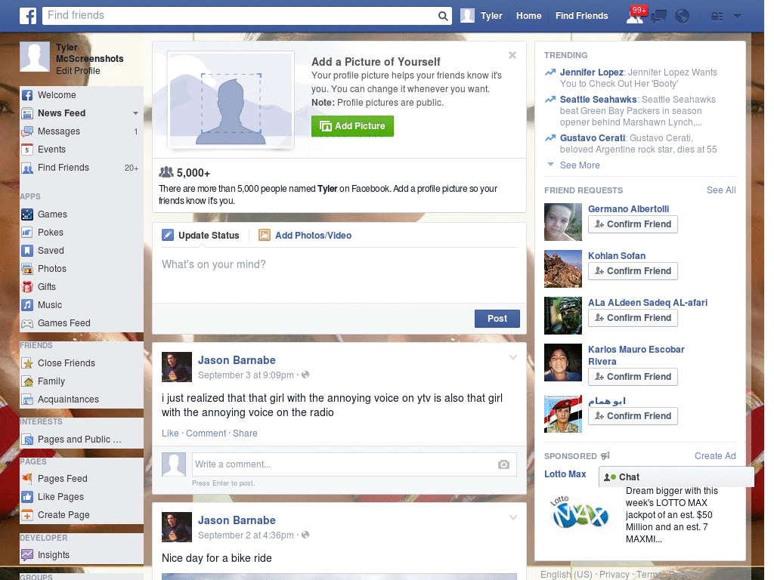
Task: Click the Insights chart icon
Action: [x=27, y=555]
